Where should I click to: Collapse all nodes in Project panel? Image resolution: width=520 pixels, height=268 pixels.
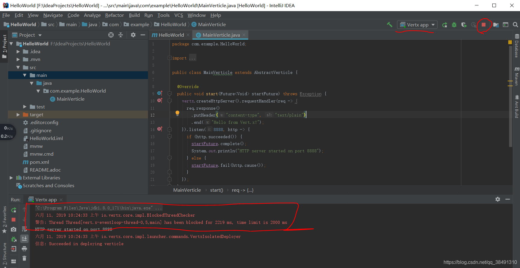point(121,35)
